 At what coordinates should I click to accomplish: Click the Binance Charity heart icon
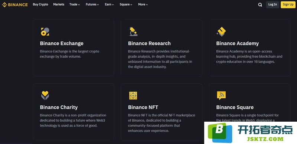click(45, 95)
